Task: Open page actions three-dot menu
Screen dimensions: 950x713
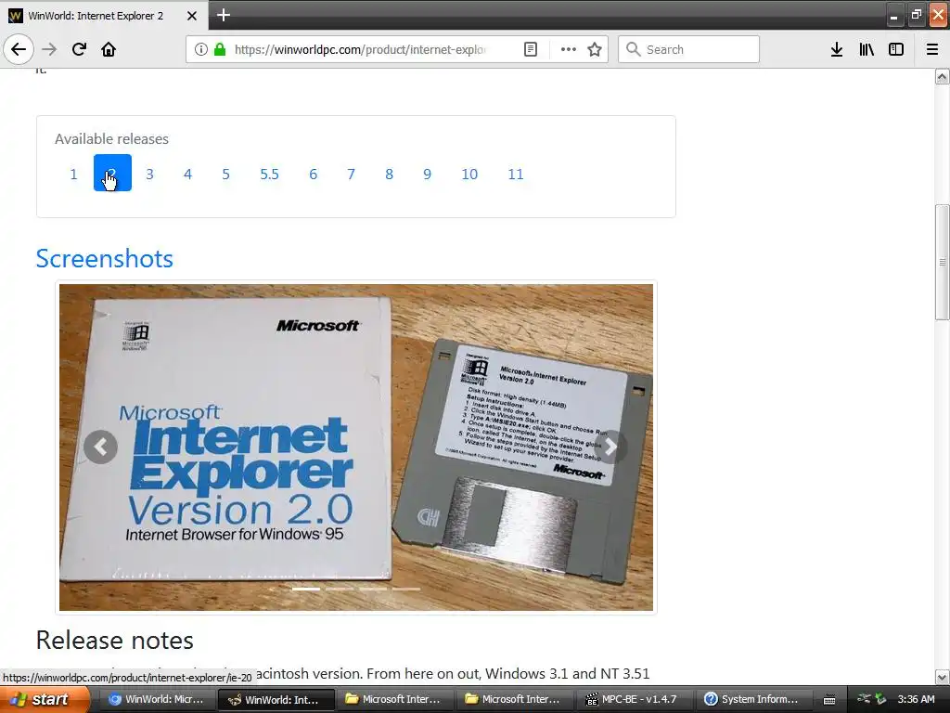Action: [x=568, y=49]
